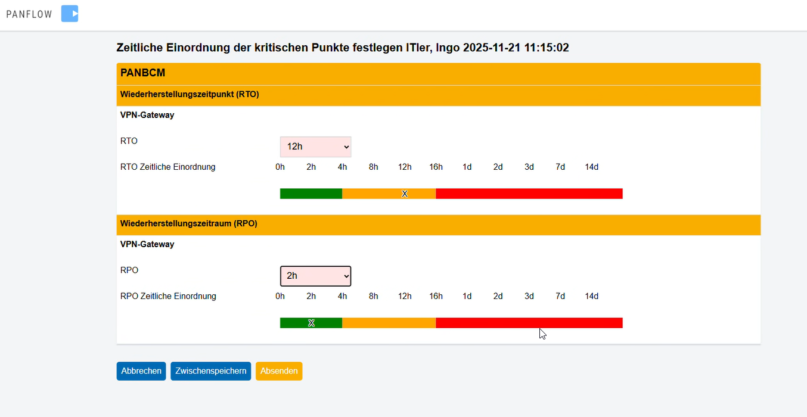Click red segment of RTO timeline bar
The height and width of the screenshot is (417, 807).
click(x=529, y=194)
